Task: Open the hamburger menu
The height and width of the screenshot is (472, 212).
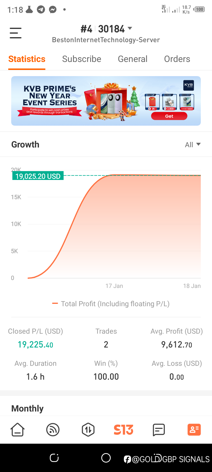Action: point(16,33)
